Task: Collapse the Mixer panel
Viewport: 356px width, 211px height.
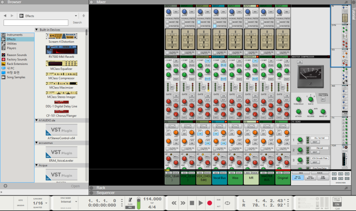Action: click(x=92, y=2)
